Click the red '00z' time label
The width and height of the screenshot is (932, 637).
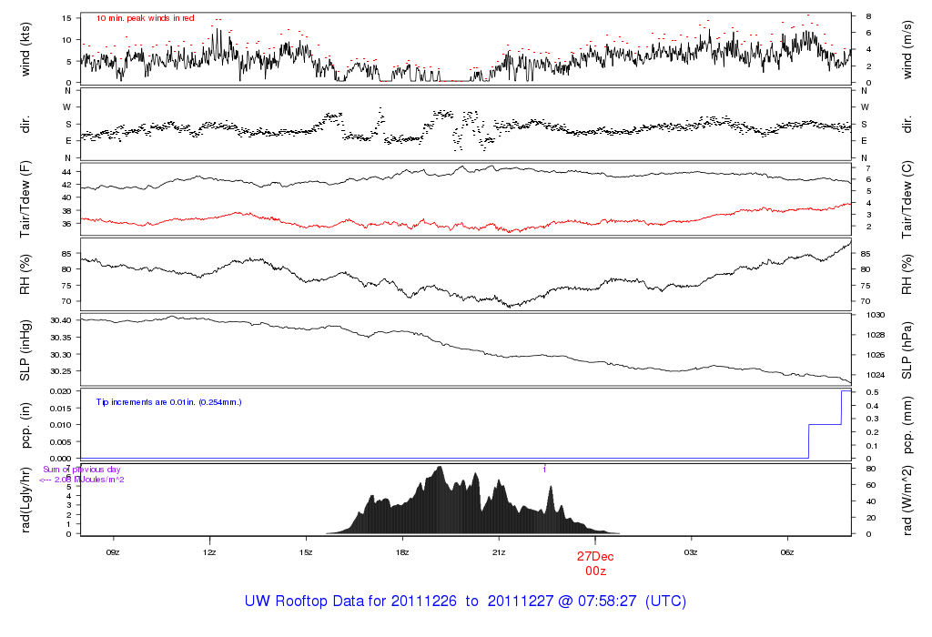(595, 571)
